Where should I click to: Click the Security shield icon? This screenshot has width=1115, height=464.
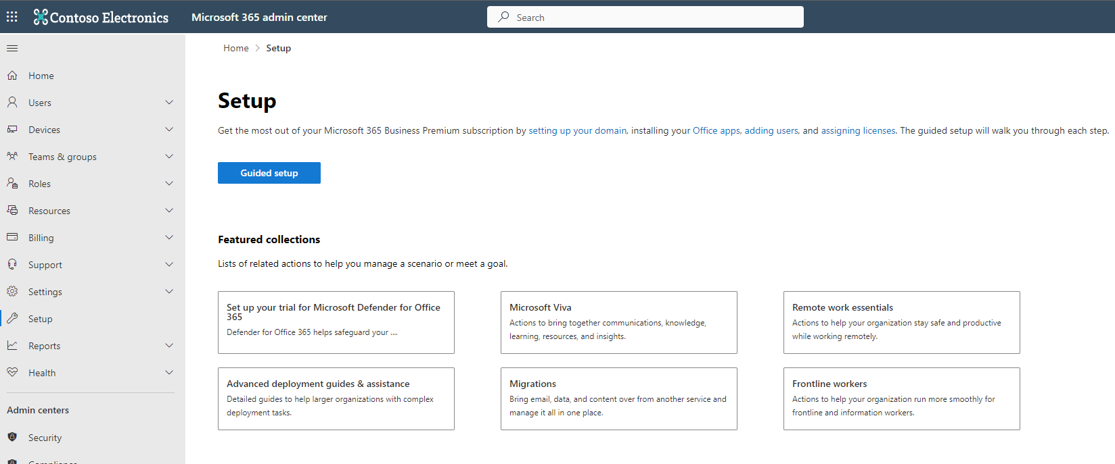coord(12,438)
